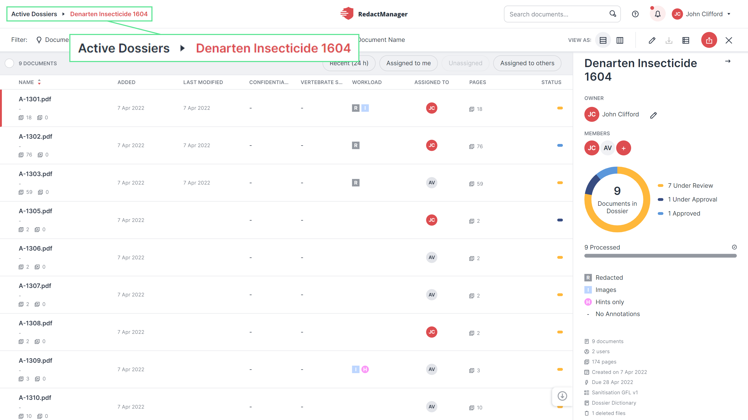Collapse the dossier details panel arrow

tap(728, 61)
